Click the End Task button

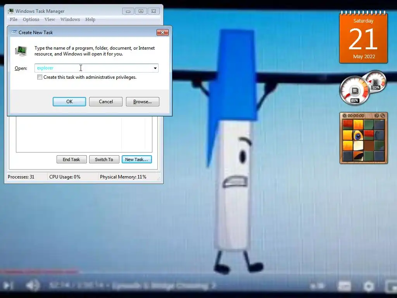pos(72,159)
